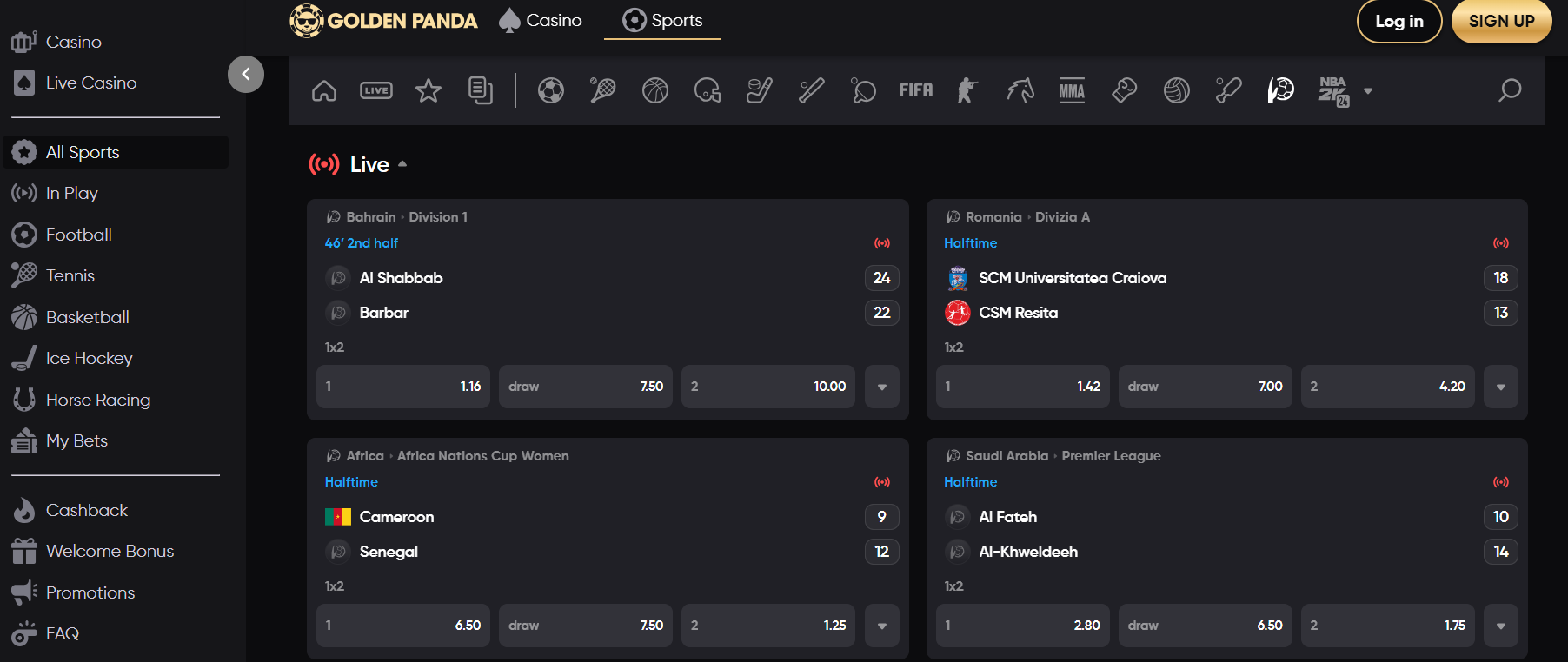Toggle live stream icon for Craiova match
Viewport: 1568px width, 662px height.
click(1501, 243)
